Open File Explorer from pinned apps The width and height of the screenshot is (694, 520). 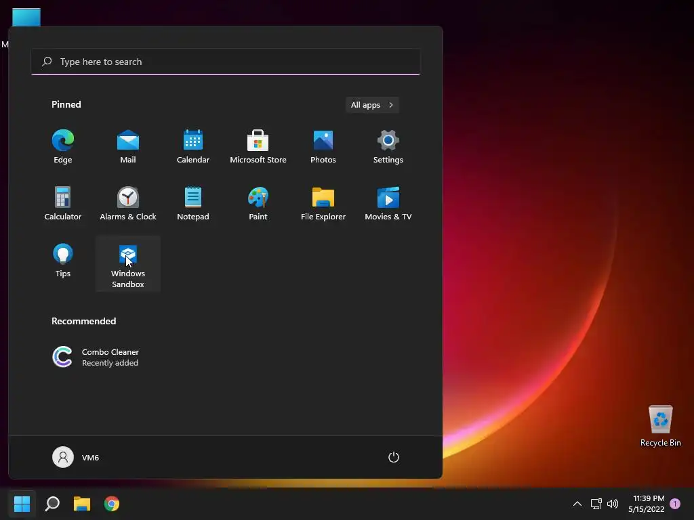click(323, 203)
